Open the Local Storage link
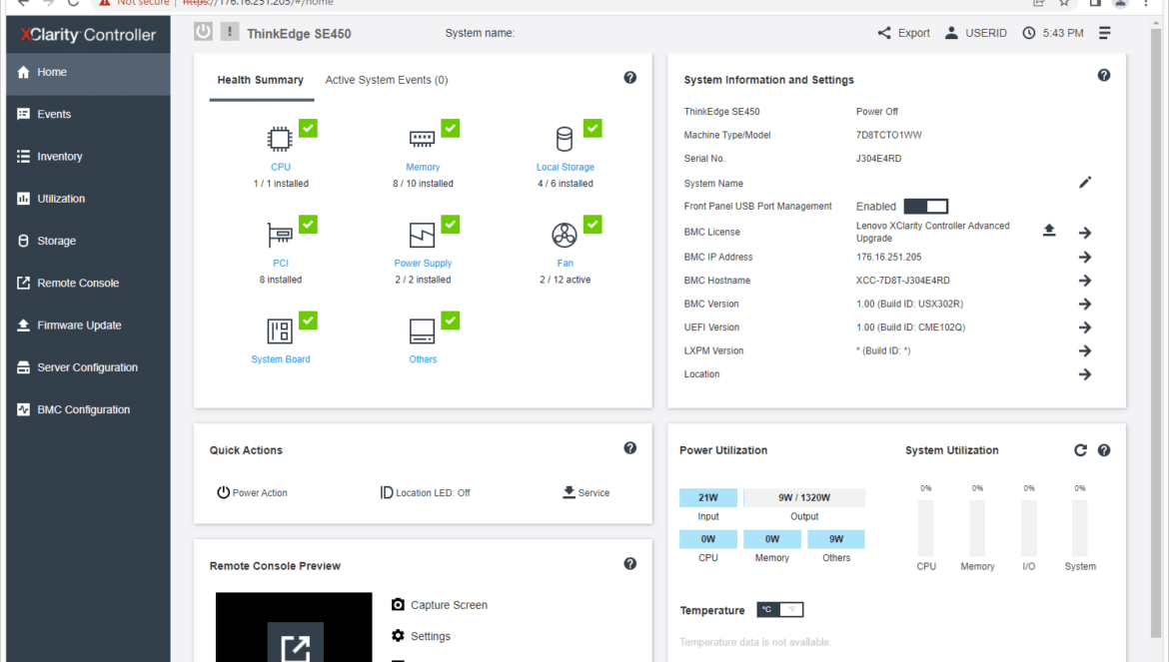Screen dimensions: 1169x662 pyautogui.click(x=566, y=168)
